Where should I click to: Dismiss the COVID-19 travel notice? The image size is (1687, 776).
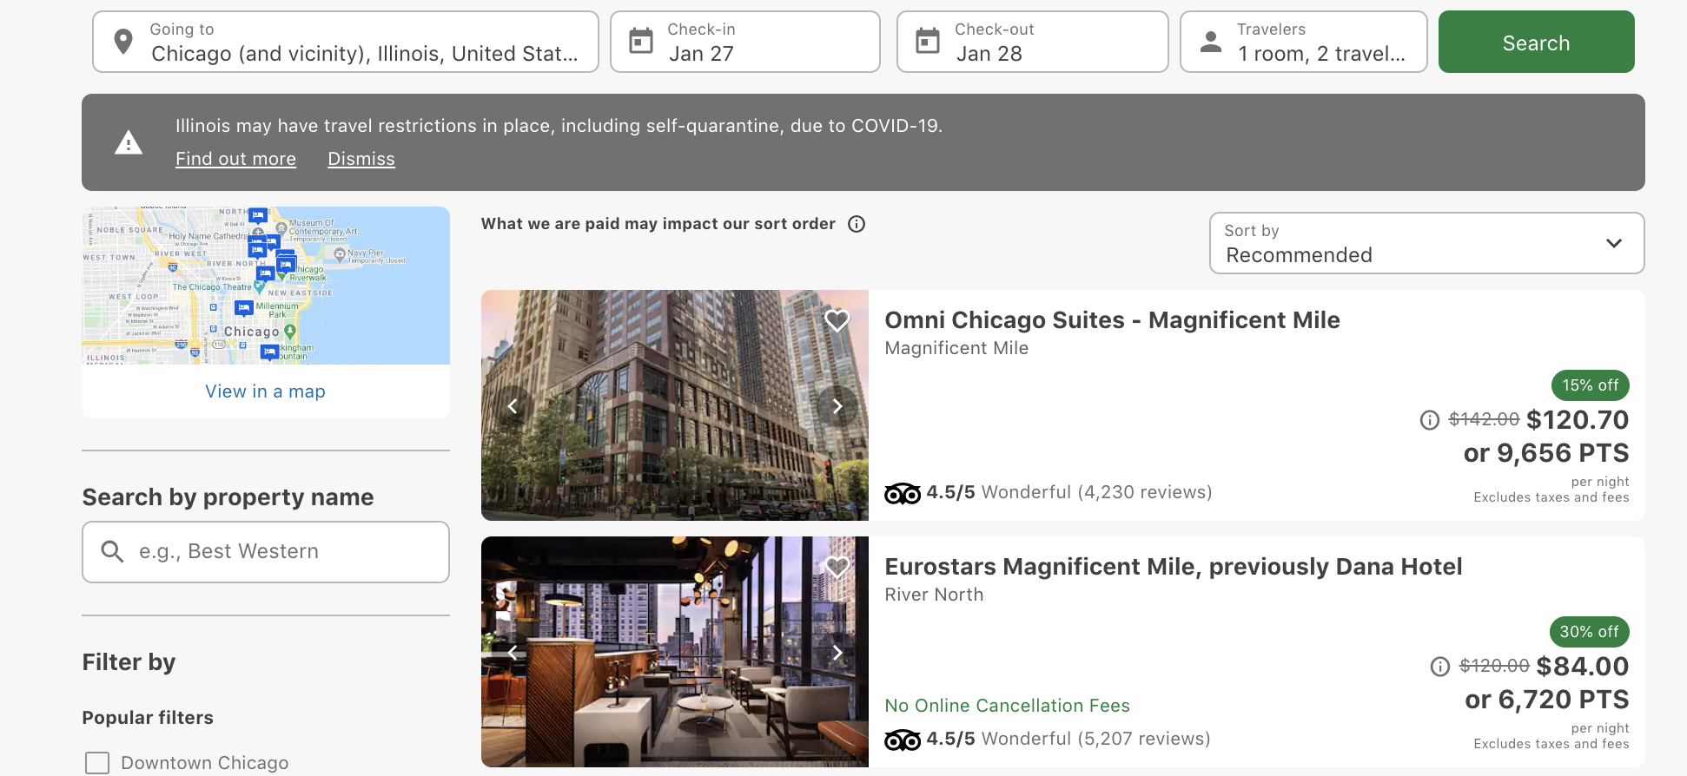(x=361, y=159)
